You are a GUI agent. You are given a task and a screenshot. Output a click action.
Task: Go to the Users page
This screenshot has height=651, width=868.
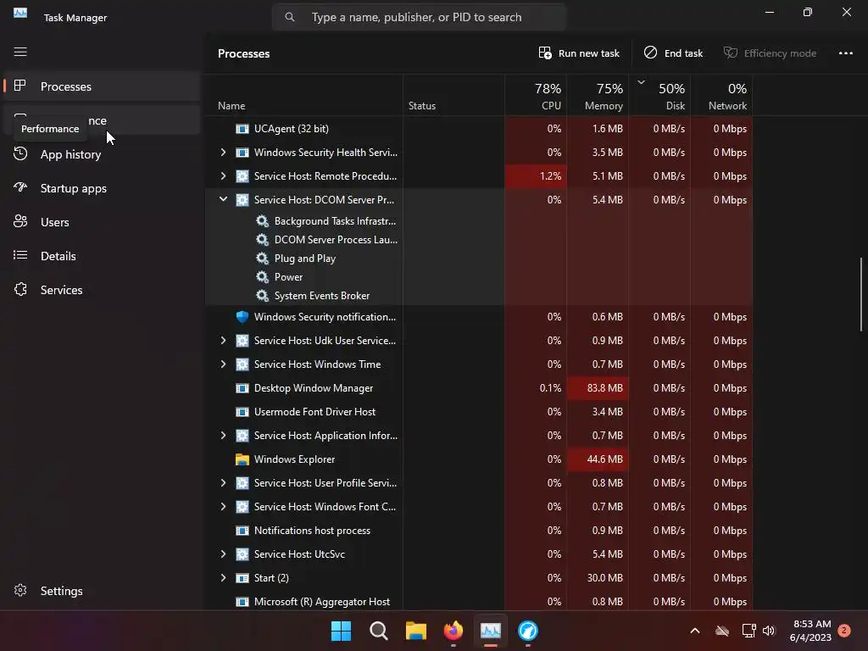point(102,222)
